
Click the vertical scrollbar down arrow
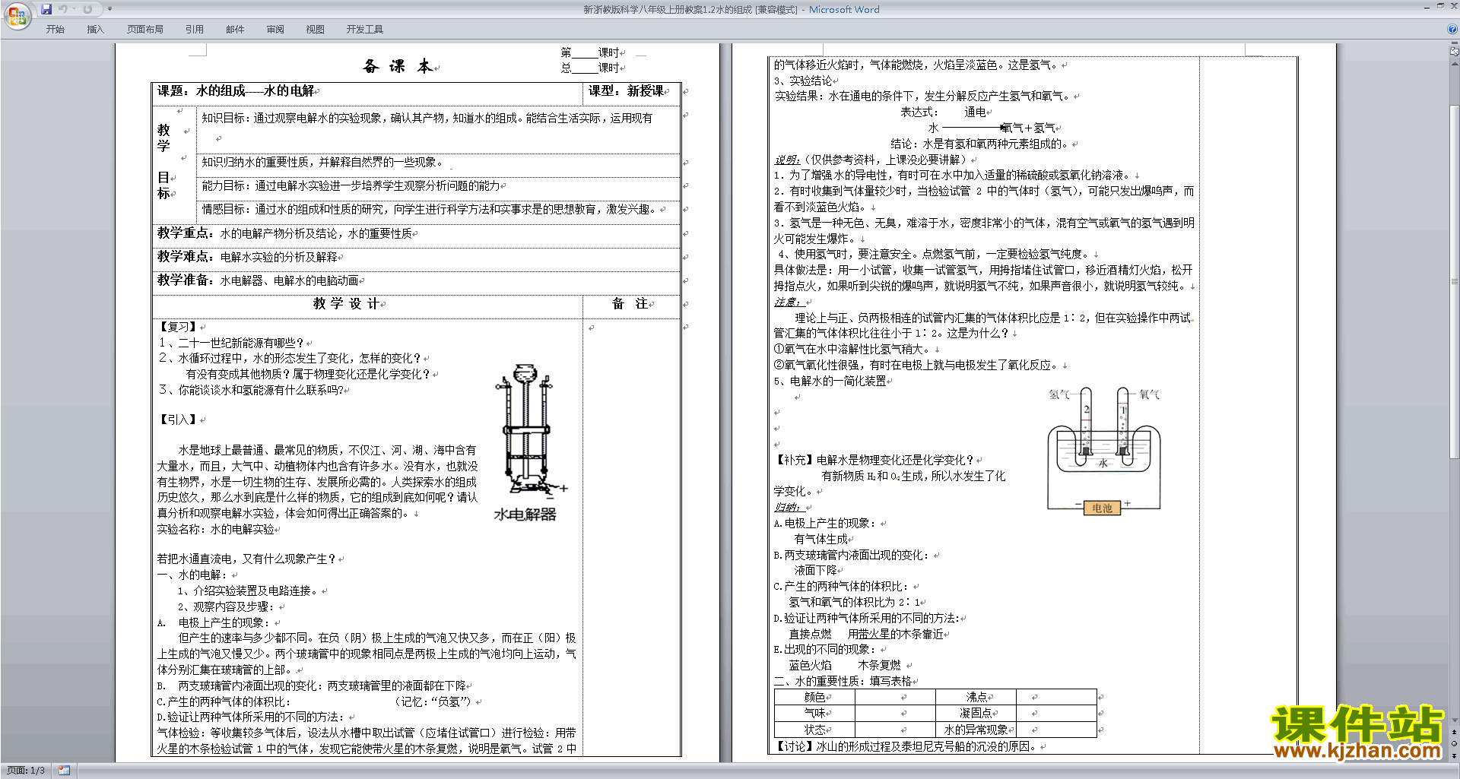1455,720
